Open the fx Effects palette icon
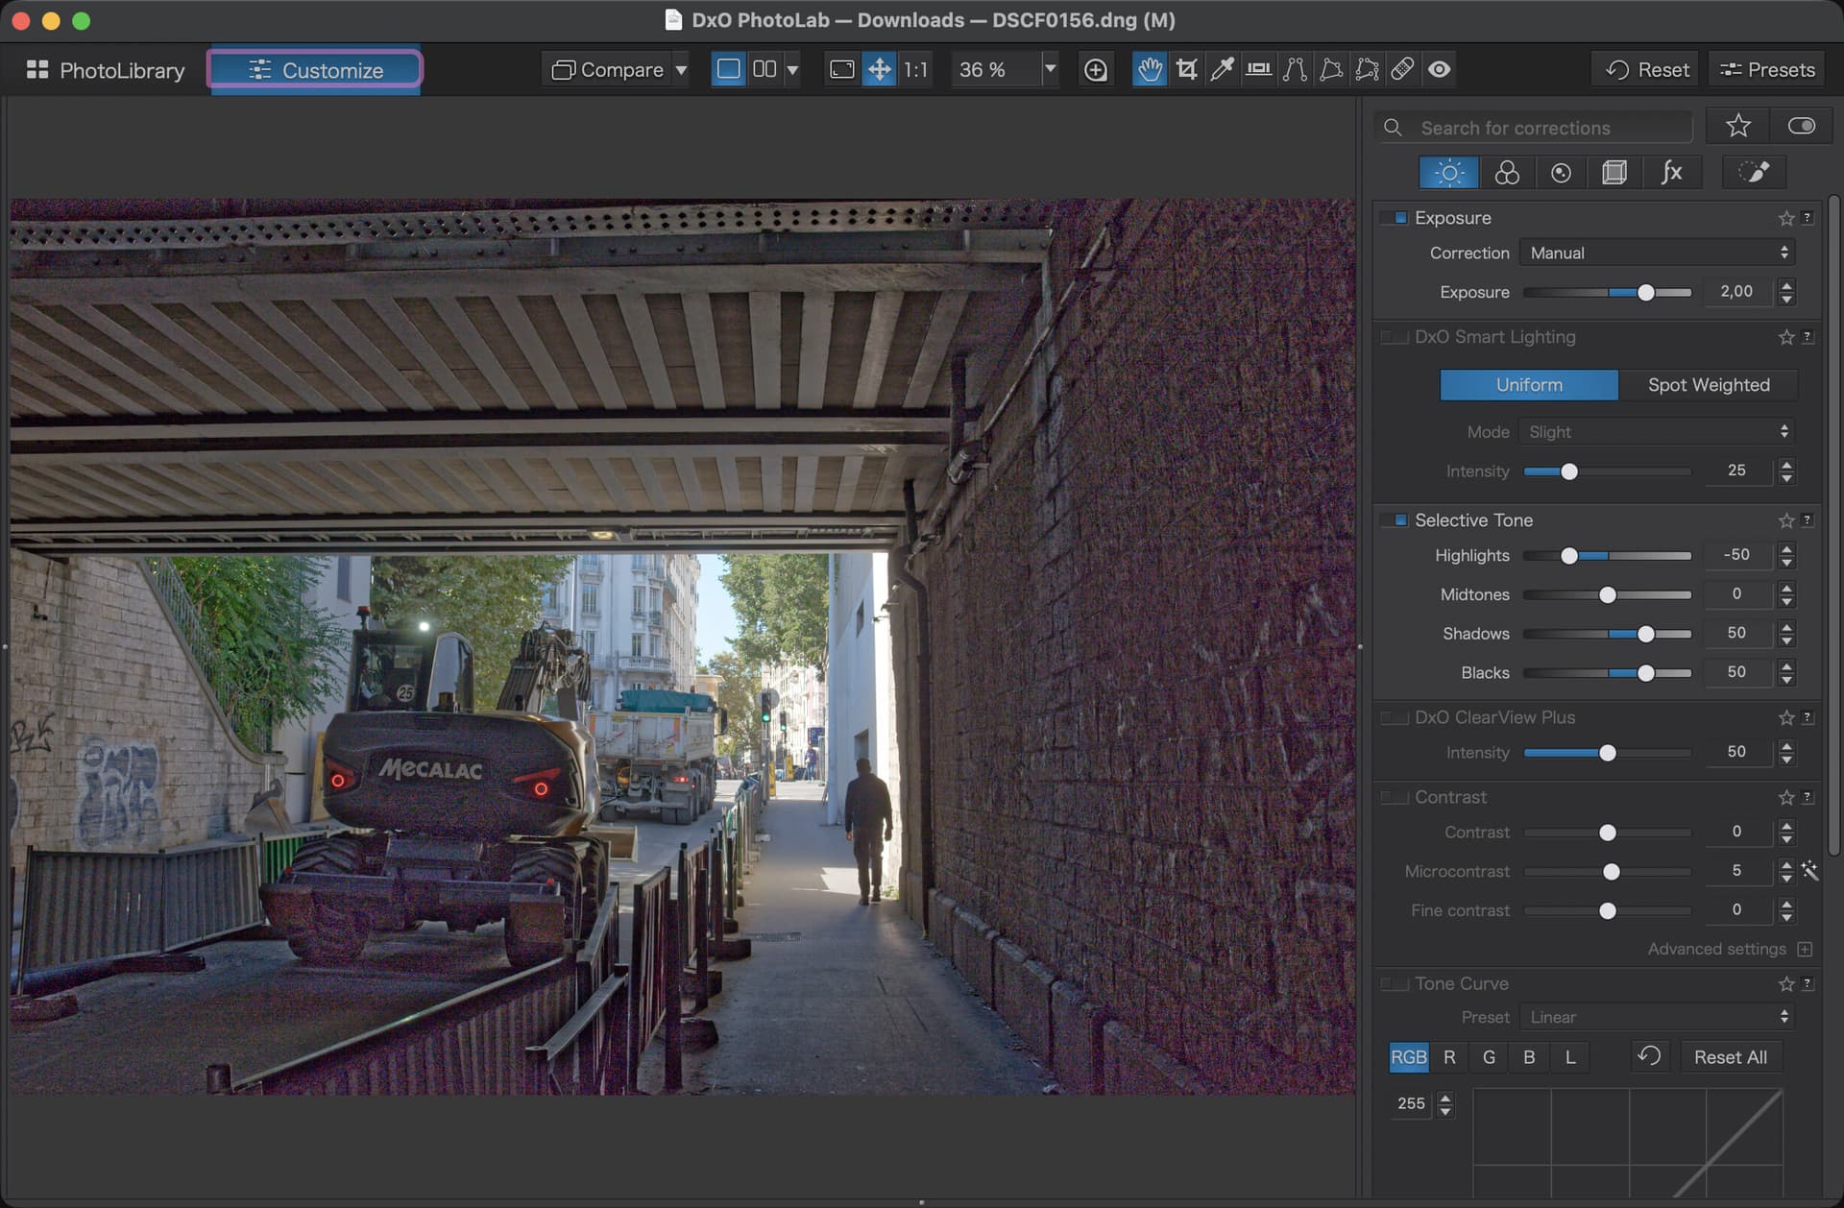Viewport: 1844px width, 1208px height. [1671, 173]
